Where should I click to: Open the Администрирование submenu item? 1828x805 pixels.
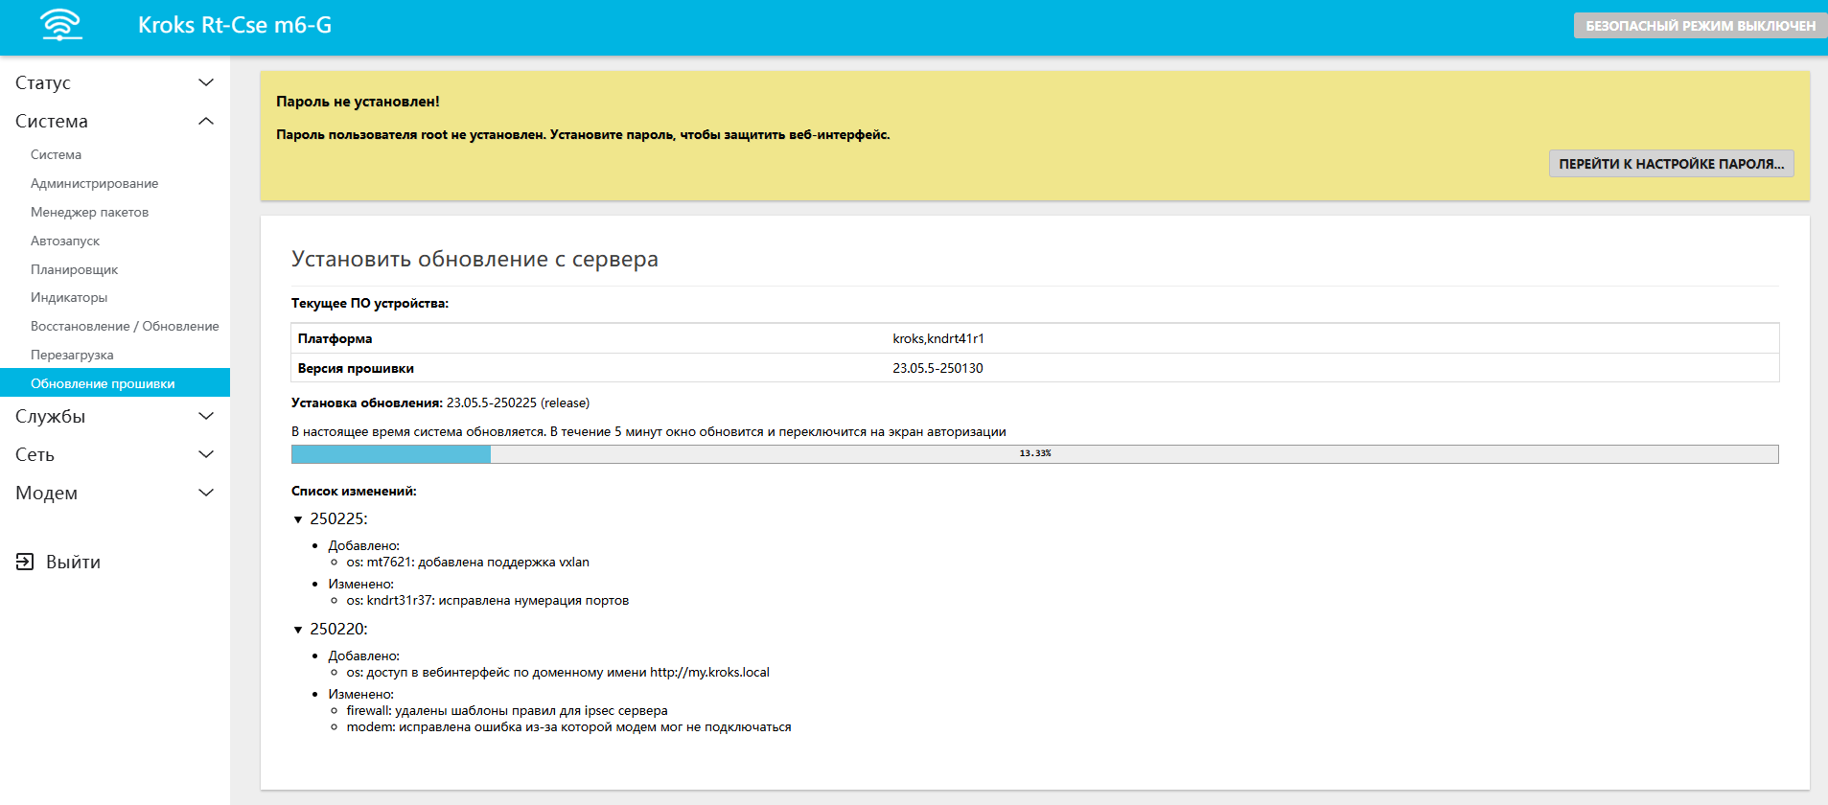click(94, 183)
